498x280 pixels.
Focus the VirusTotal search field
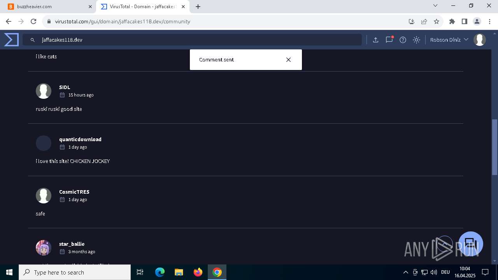coord(193,40)
